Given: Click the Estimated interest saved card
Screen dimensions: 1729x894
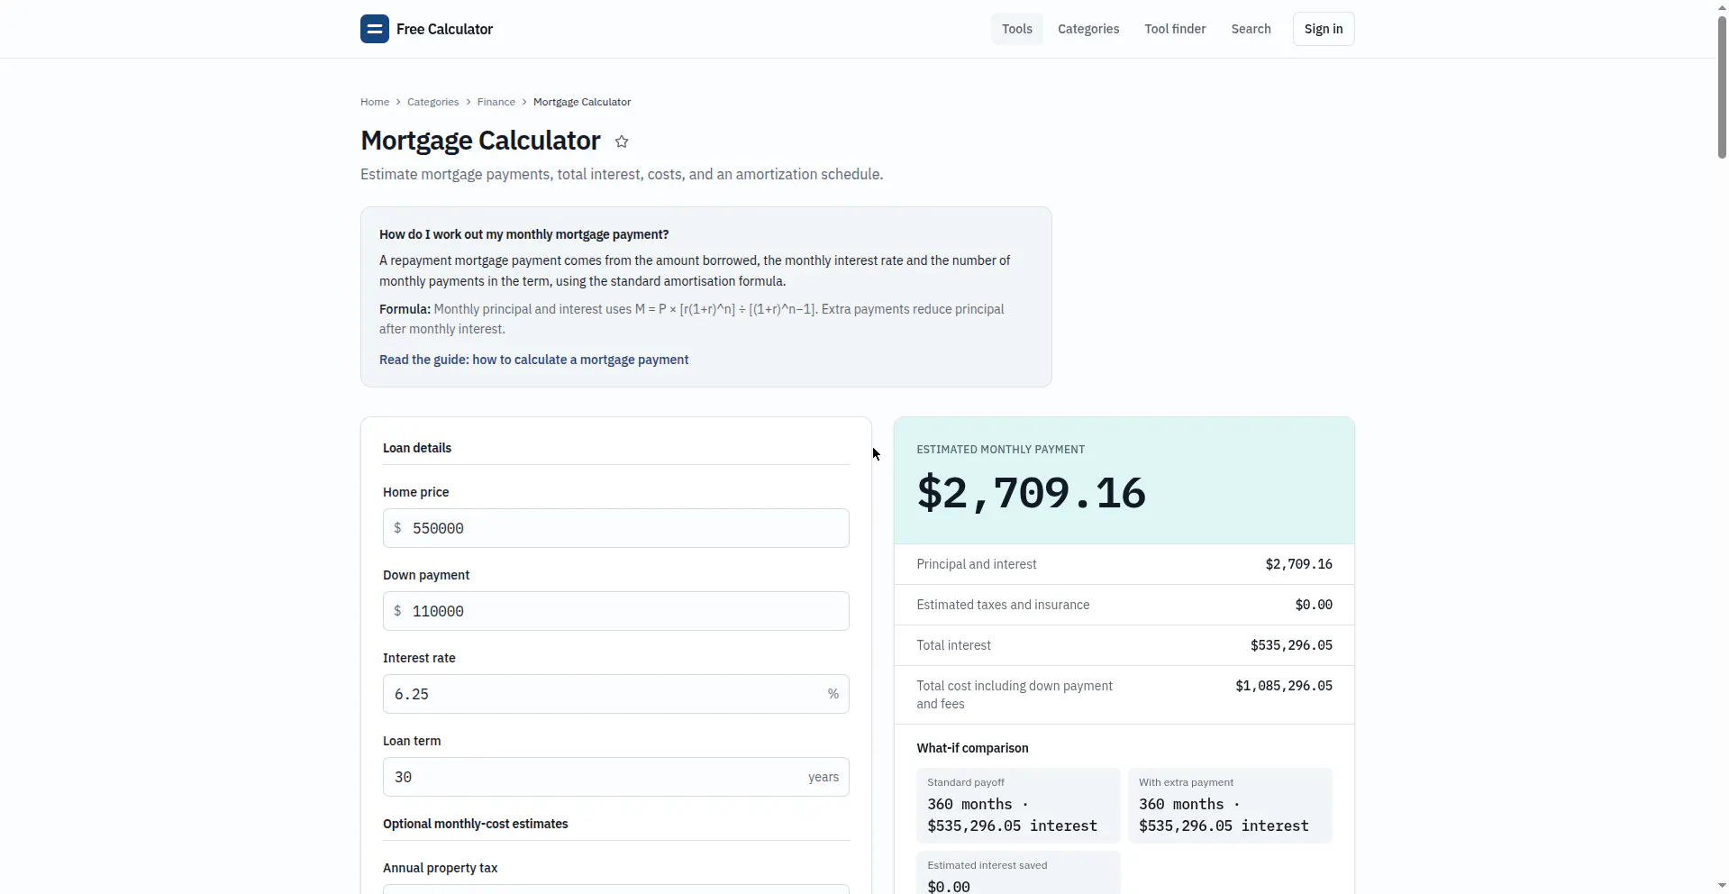Looking at the screenshot, I should [1018, 872].
